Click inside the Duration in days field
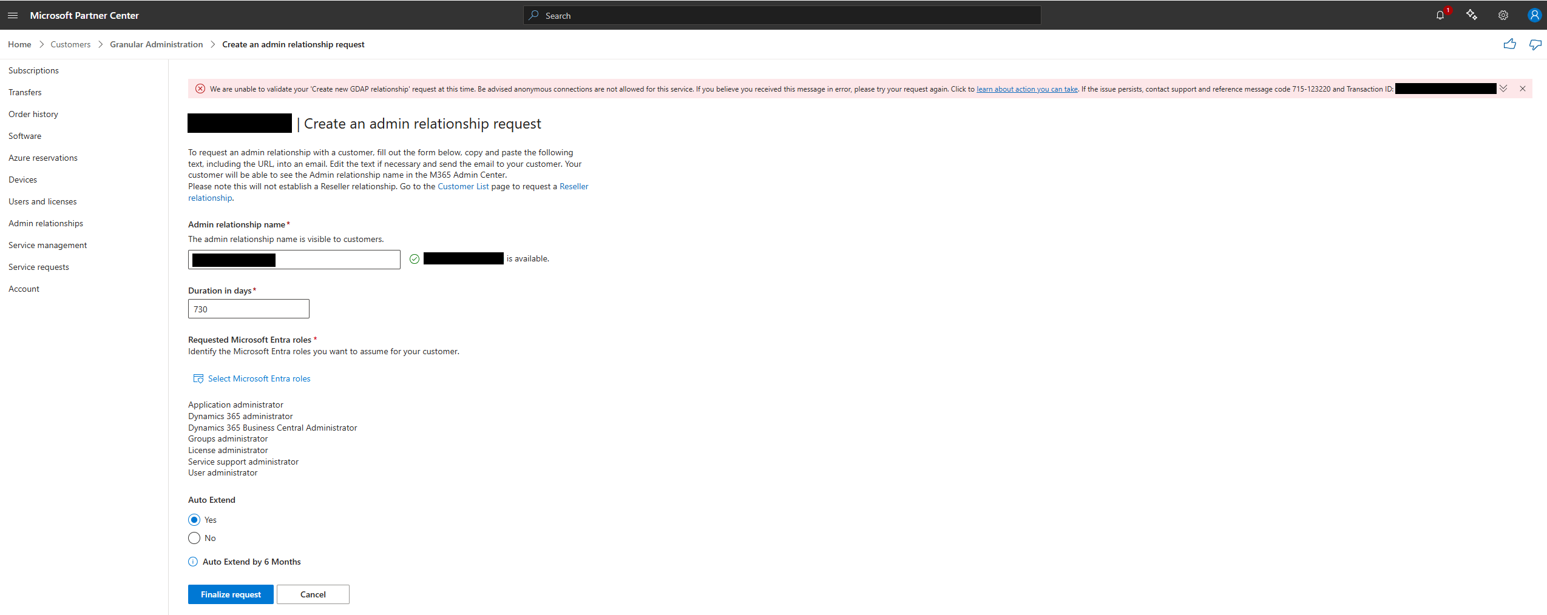Viewport: 1547px width, 615px height. pos(248,309)
